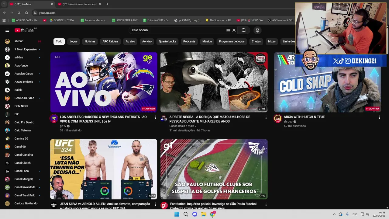Play the Chargers x Patriots AO VIVO thumbnail
This screenshot has height=219, width=389.
coord(104,82)
